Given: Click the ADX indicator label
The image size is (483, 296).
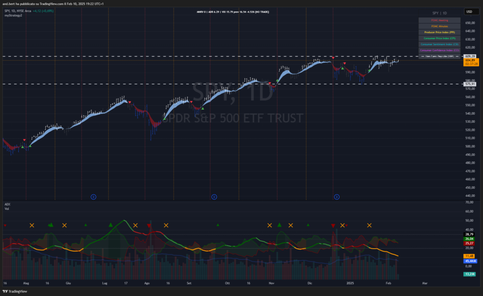Looking at the screenshot, I should (7, 204).
